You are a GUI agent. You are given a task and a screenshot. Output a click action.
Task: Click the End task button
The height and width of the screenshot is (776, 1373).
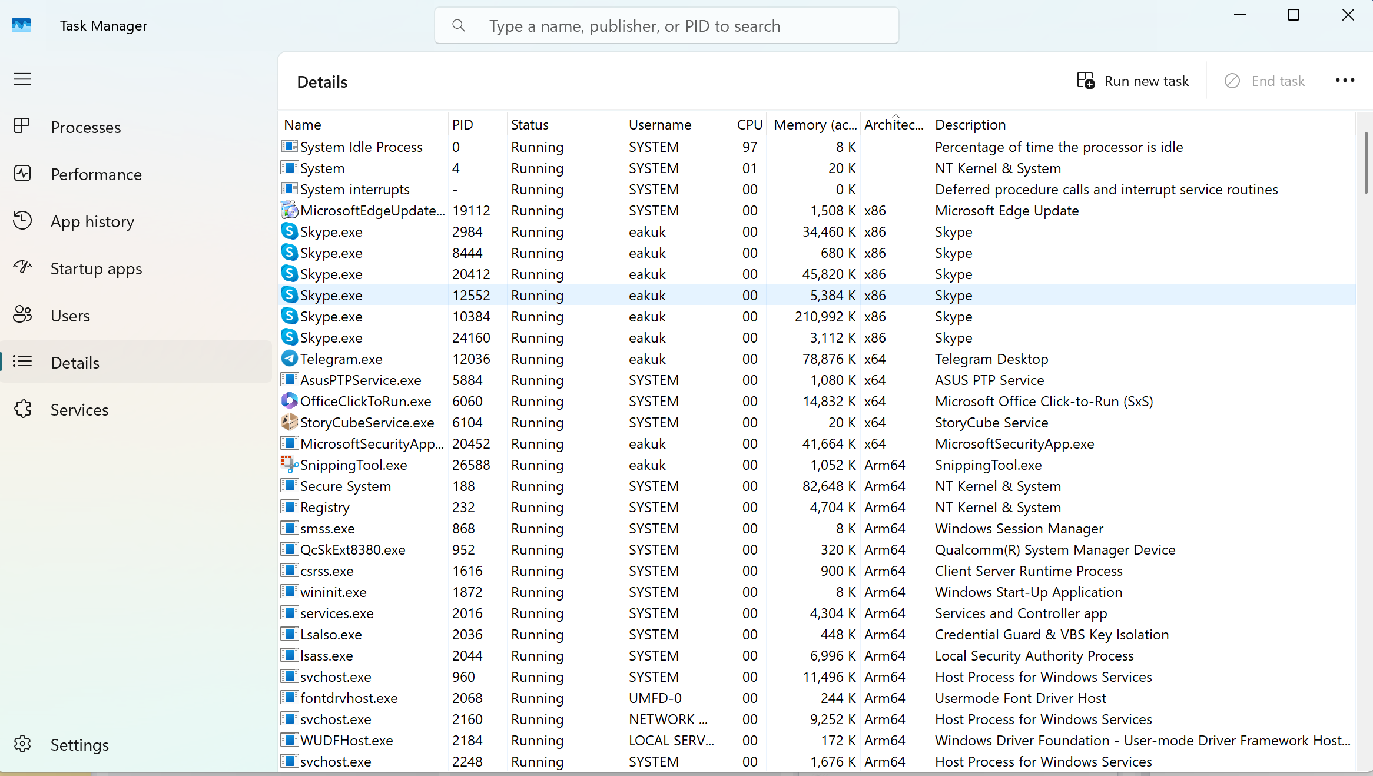click(1265, 81)
